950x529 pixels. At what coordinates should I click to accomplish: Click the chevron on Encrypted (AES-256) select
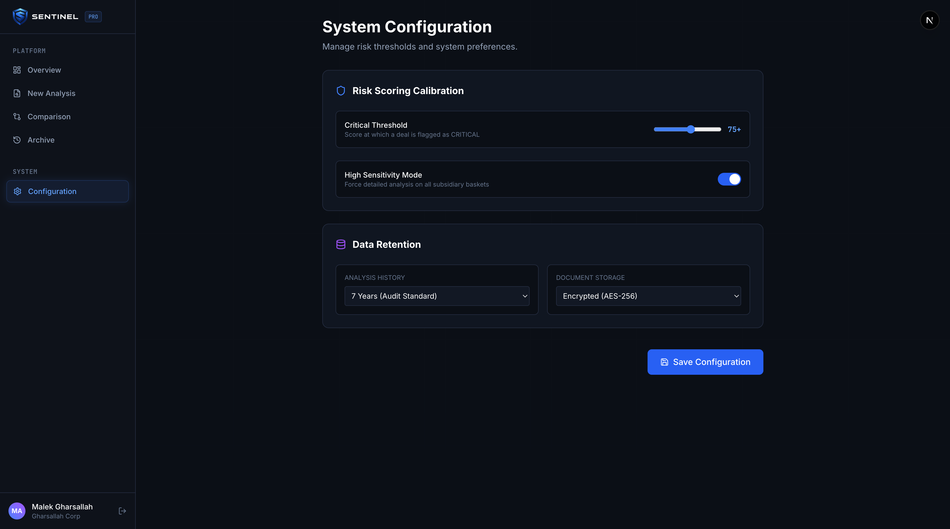[736, 296]
